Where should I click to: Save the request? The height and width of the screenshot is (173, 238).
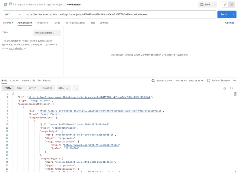(x=205, y=5)
